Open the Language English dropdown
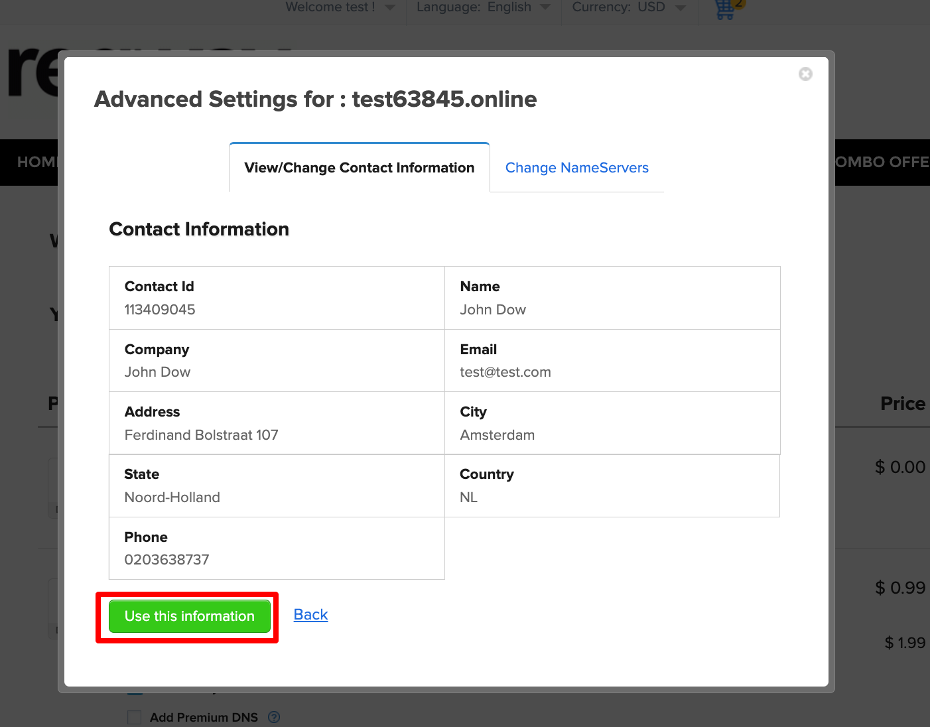Viewport: 930px width, 727px height. 483,7
